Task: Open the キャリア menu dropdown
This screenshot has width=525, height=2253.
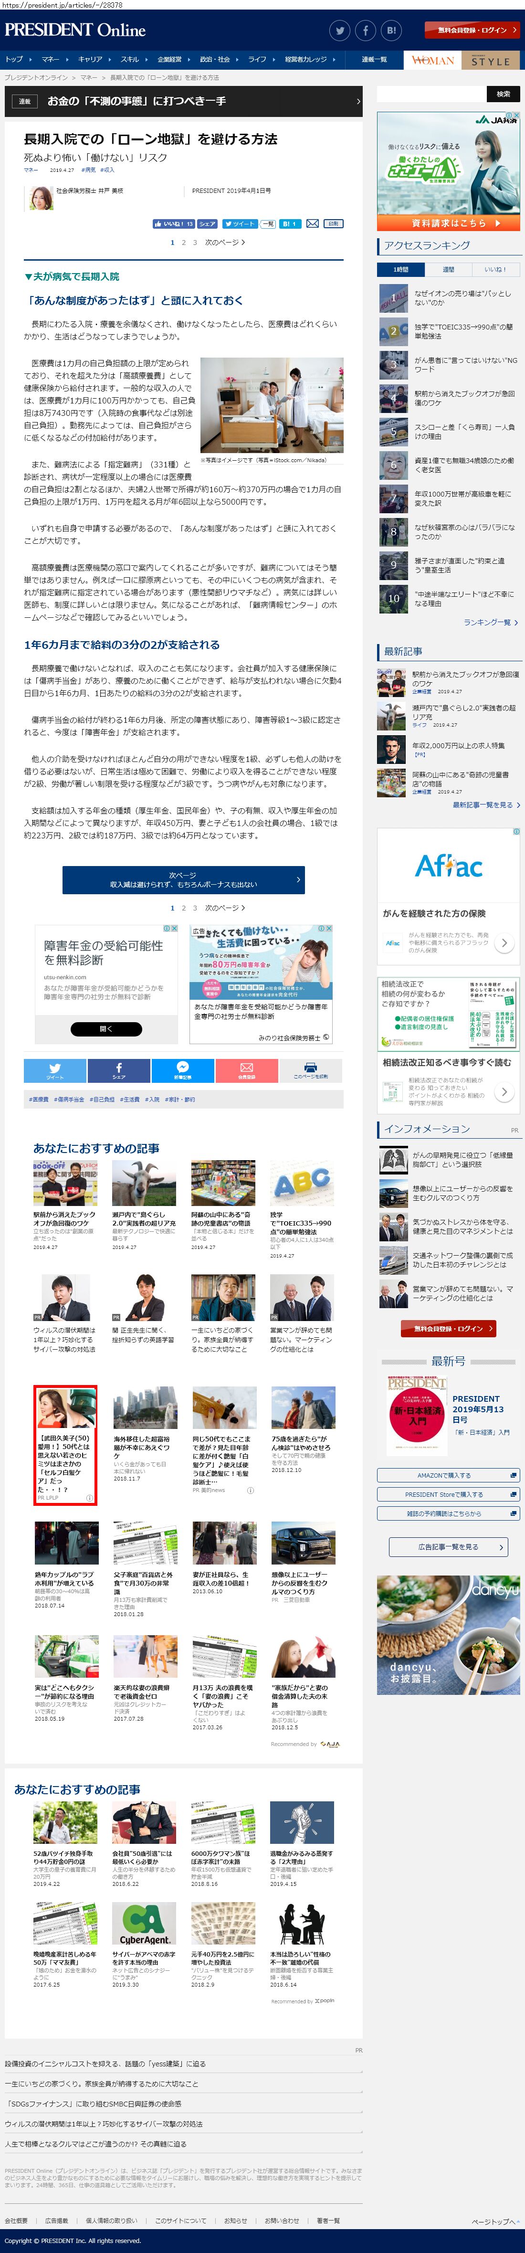Action: [94, 60]
